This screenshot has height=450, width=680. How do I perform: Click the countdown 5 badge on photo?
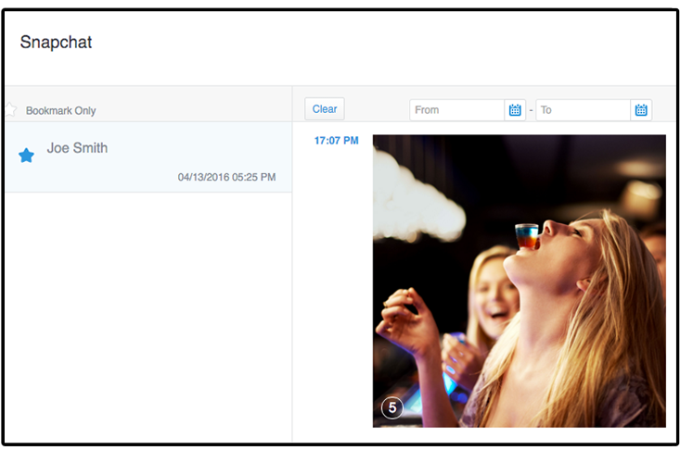click(x=392, y=407)
